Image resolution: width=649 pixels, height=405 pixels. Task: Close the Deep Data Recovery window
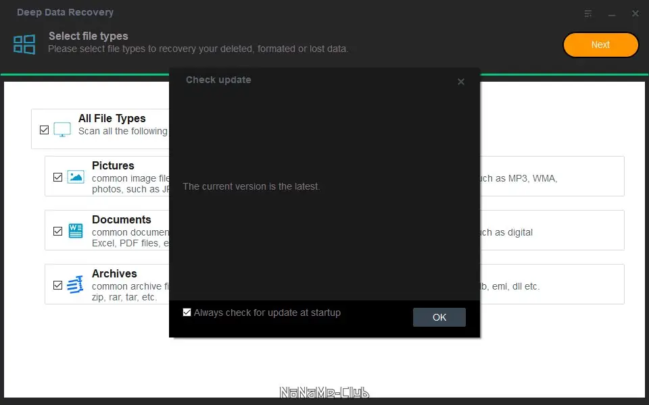(635, 13)
